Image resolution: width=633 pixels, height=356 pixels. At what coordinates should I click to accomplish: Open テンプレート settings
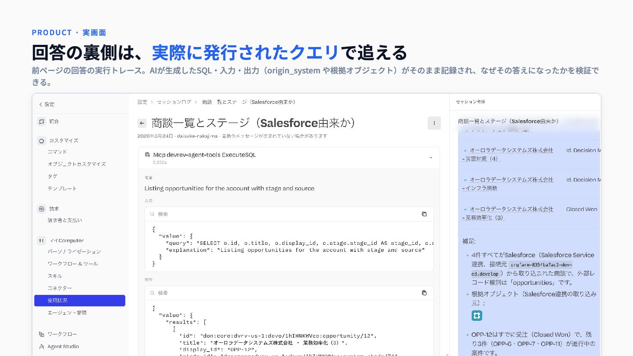[x=62, y=189]
